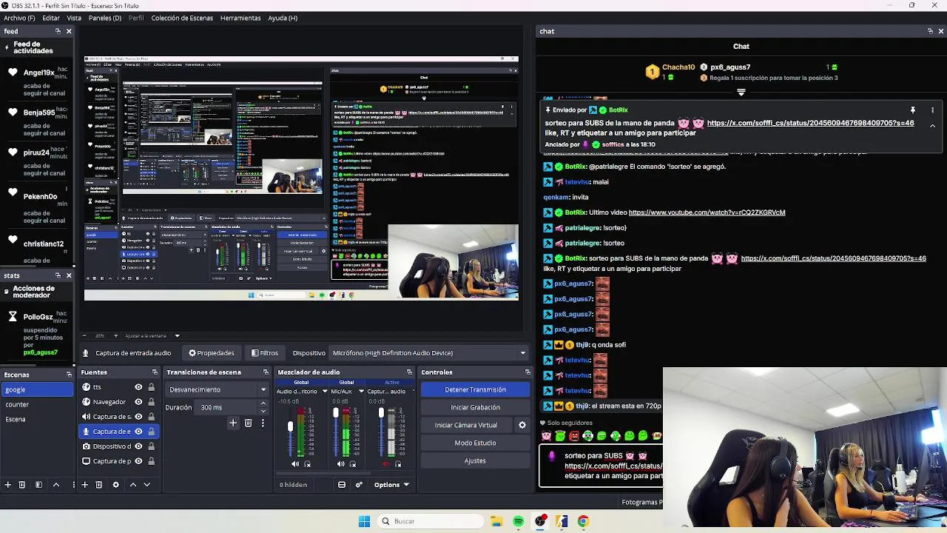Toggle the lock on the tts source

click(x=152, y=387)
